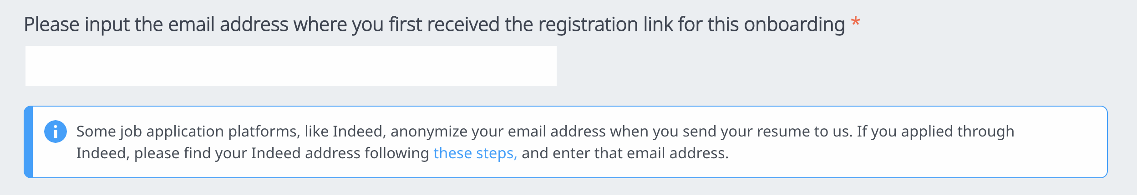Click "If you applied through" text
Screen dimensions: 1137x195
(935, 132)
